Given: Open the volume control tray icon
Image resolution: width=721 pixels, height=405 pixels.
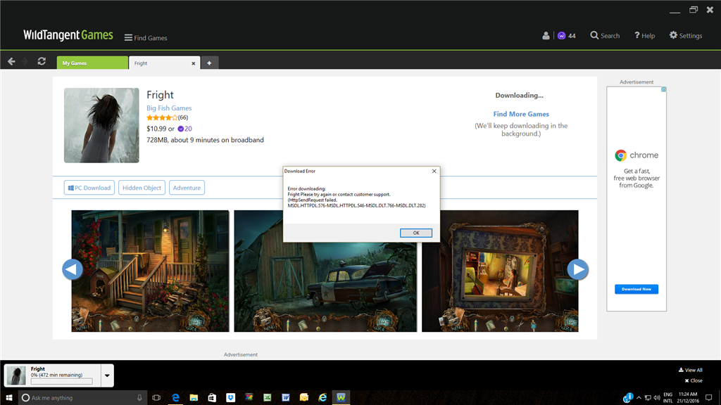Looking at the screenshot, I should tap(657, 398).
